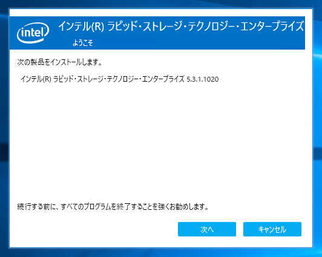Cancel setup with the キャンセル button
This screenshot has width=322, height=257.
[x=272, y=229]
